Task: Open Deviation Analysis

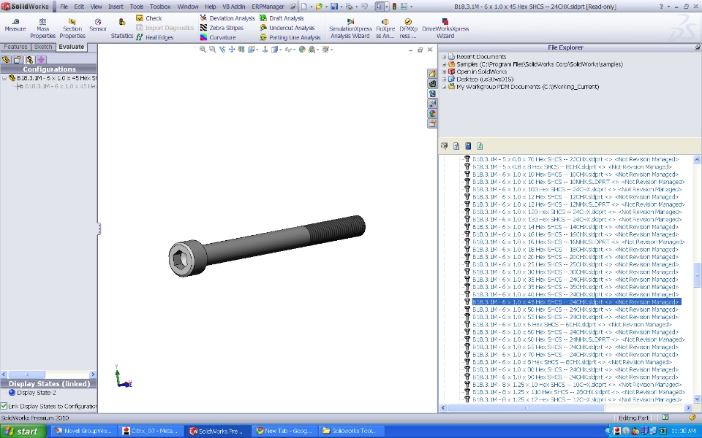Action: point(227,18)
